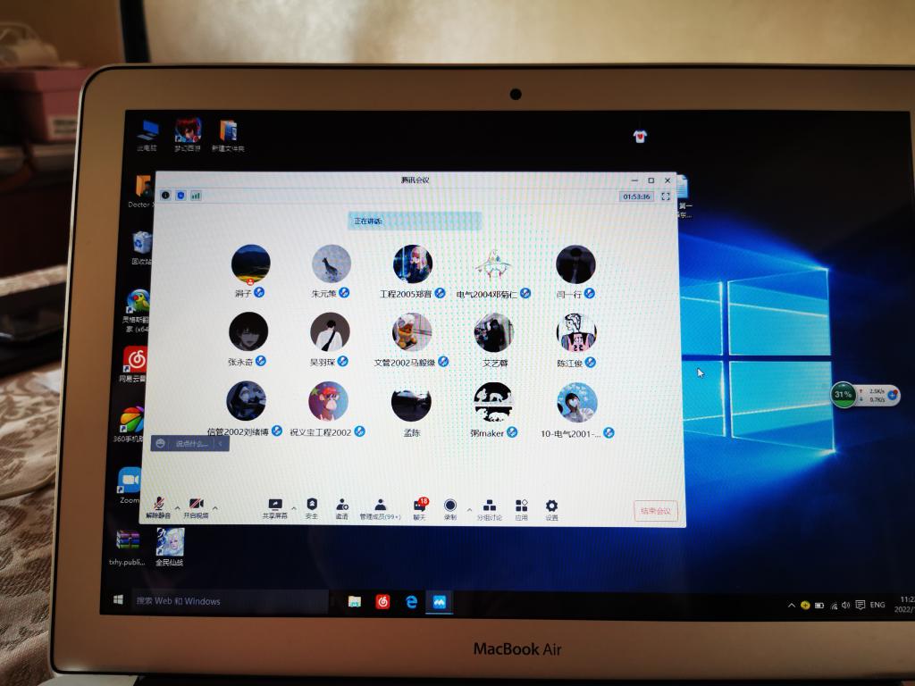Open audio options arrow beside 解除静音
This screenshot has width=915, height=686.
click(178, 508)
